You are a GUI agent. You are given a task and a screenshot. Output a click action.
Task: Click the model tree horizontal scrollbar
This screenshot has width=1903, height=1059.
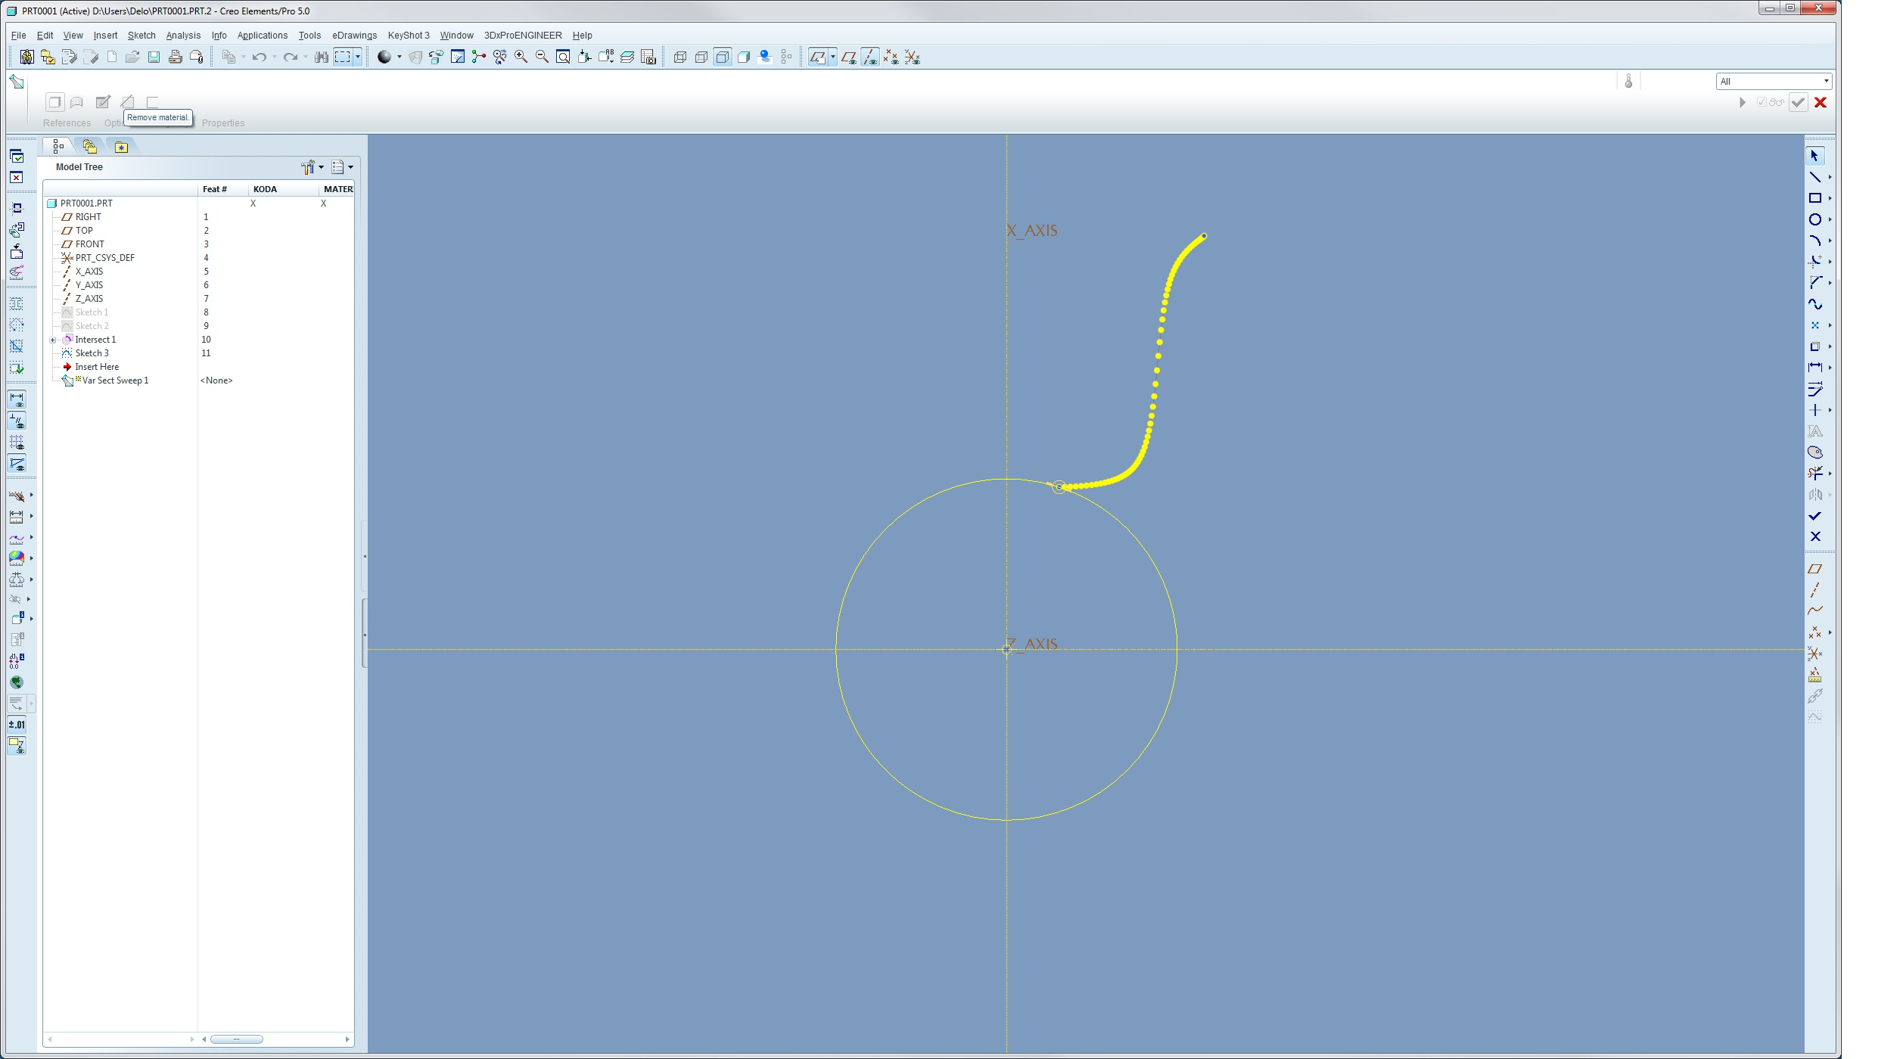(236, 1039)
